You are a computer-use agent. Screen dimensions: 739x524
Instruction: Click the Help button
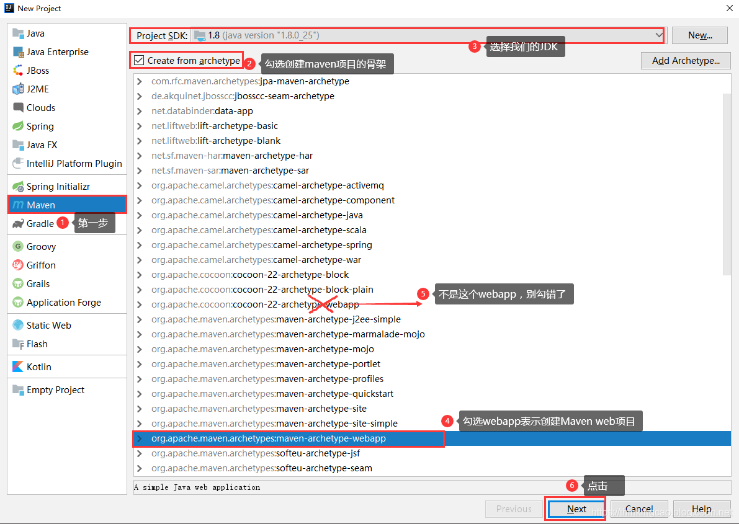(x=702, y=509)
